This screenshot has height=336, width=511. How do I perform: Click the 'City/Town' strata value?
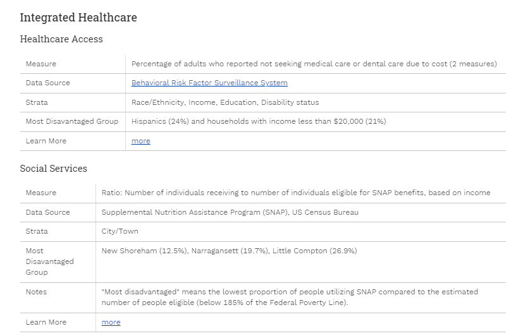(x=120, y=231)
